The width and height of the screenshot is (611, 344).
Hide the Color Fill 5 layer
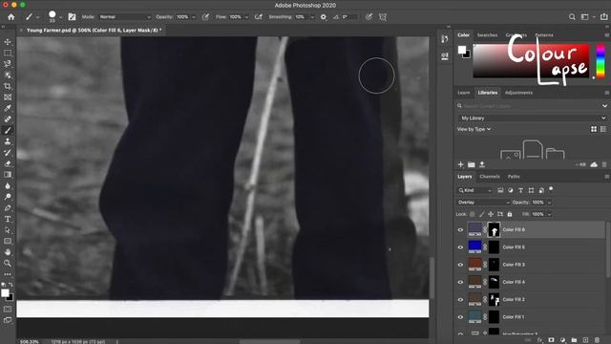[x=460, y=247]
